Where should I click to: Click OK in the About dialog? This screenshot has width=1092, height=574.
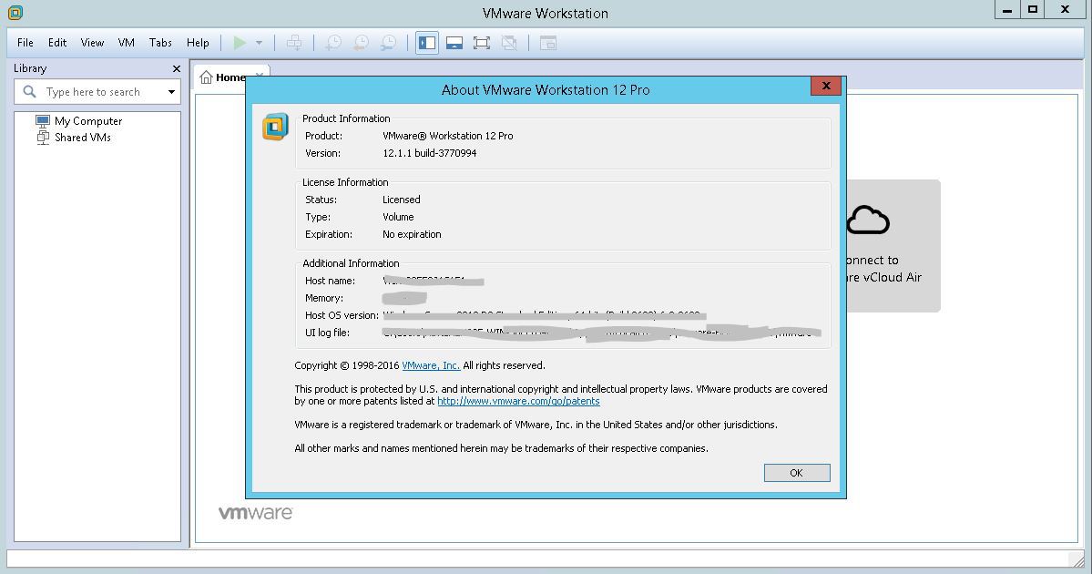click(797, 472)
